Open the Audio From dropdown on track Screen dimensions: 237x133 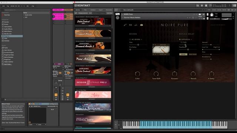58,68
